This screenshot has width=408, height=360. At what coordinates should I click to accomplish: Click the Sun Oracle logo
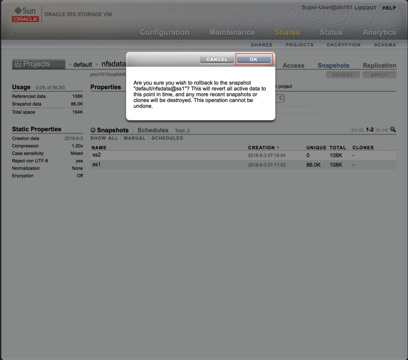pos(25,14)
